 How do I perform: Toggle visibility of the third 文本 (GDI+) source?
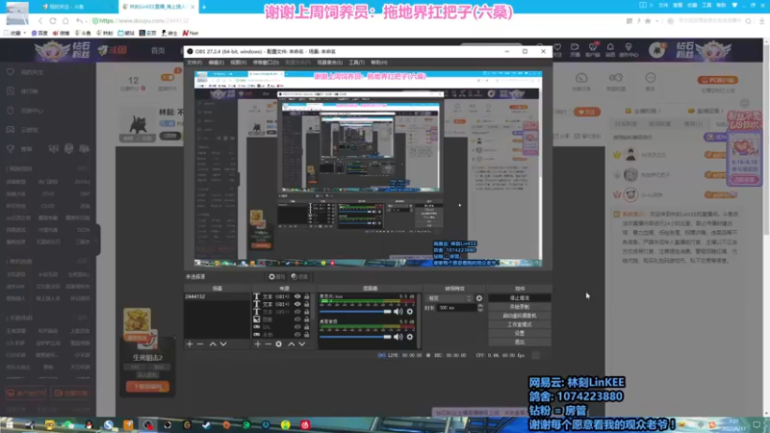tap(297, 312)
